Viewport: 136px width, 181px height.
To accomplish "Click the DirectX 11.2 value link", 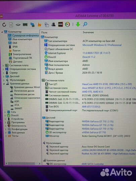I will (89, 57).
